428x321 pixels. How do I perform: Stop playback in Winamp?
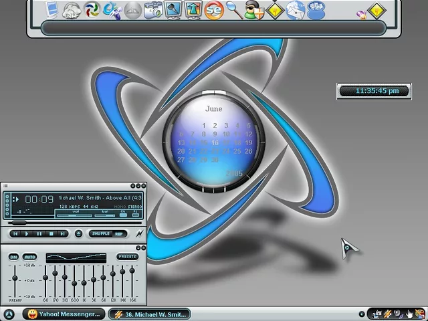click(51, 233)
